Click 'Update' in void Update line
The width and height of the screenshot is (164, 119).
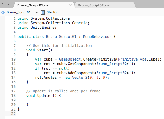[x=44, y=96]
